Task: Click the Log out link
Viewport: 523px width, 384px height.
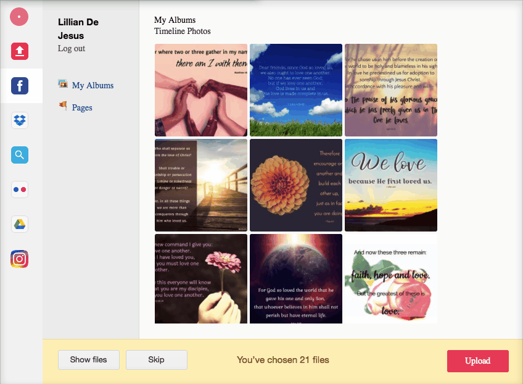Action: coord(72,48)
